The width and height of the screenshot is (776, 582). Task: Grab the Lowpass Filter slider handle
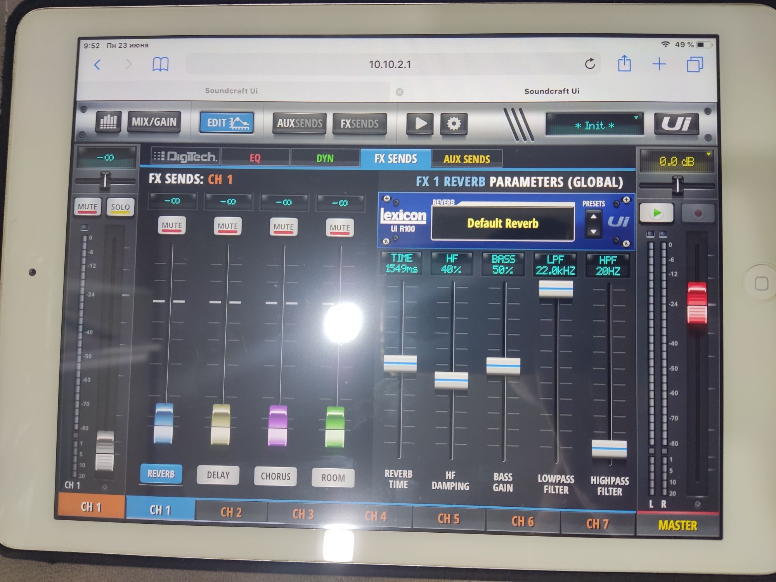point(556,289)
